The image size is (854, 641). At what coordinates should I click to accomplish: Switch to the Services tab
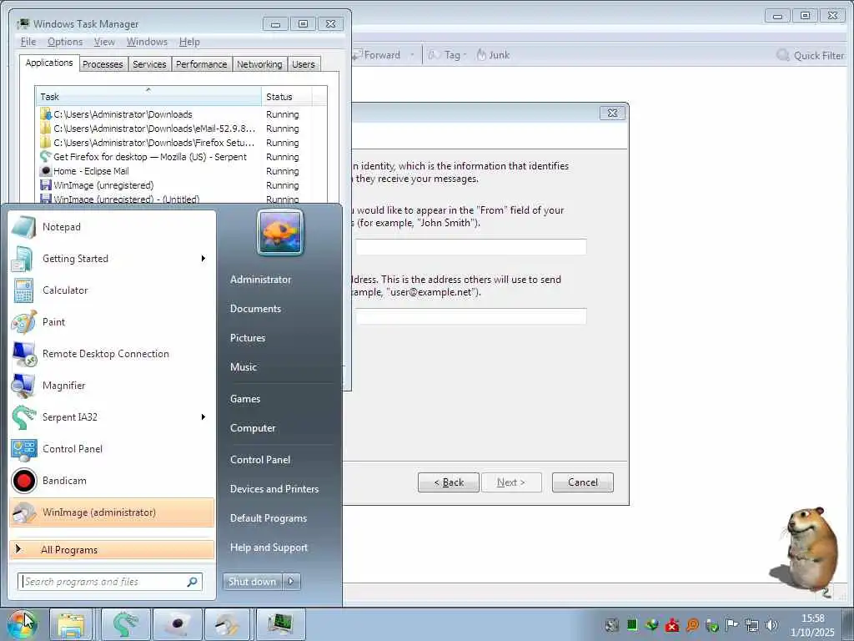[x=149, y=64]
